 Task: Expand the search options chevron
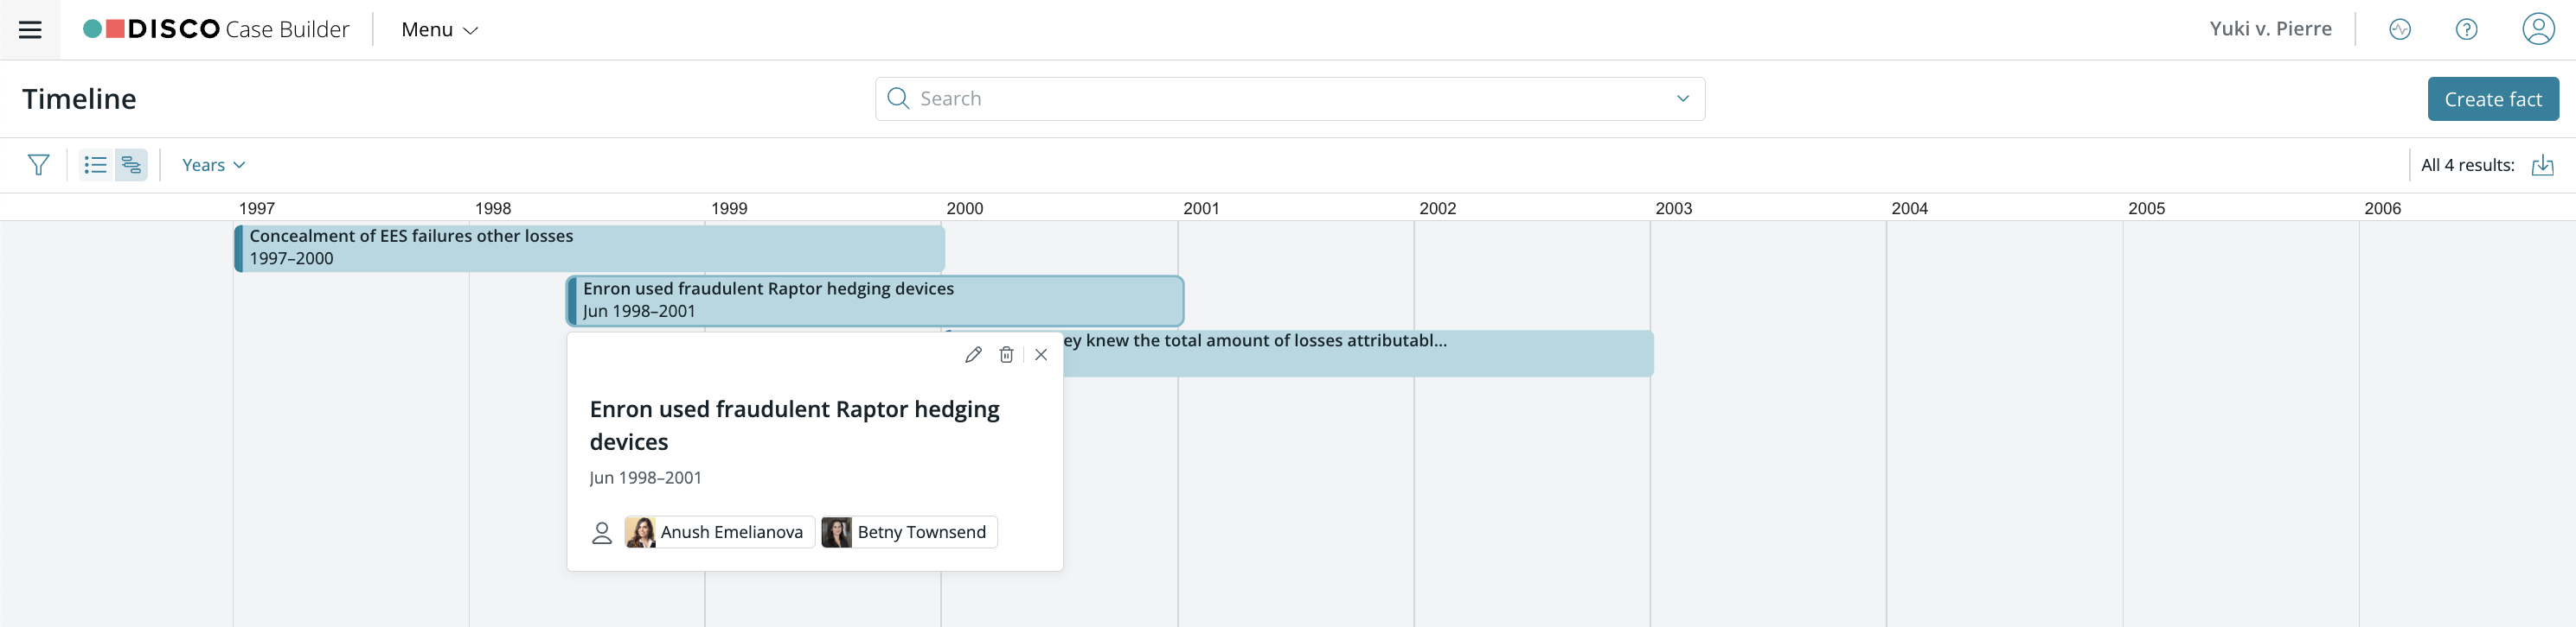click(x=1682, y=98)
